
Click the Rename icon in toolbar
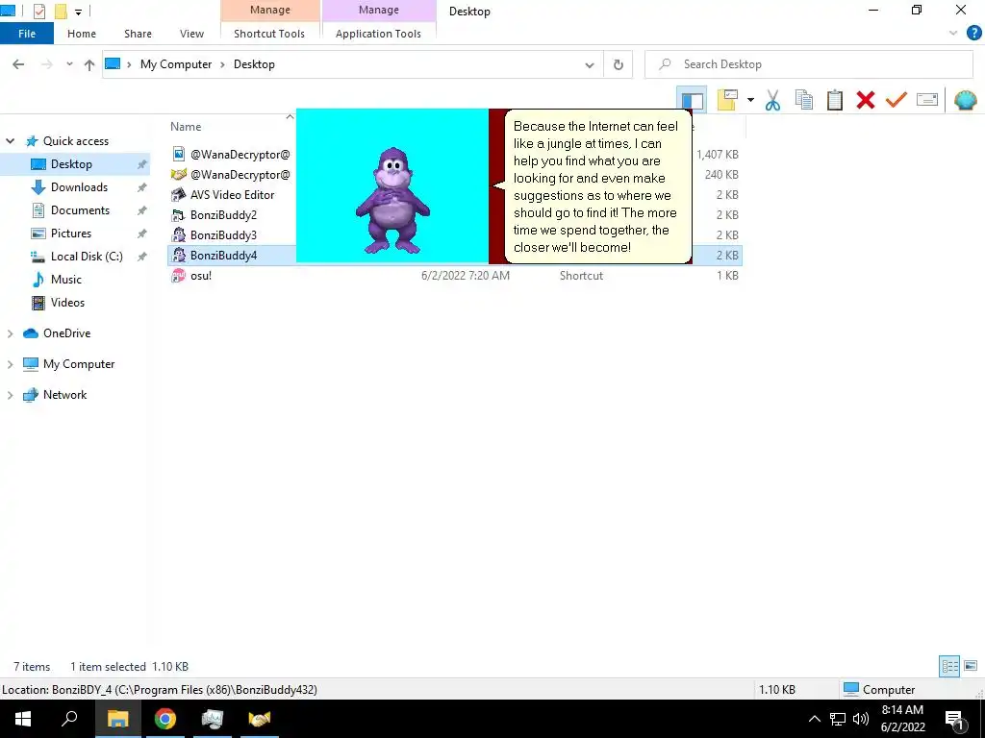click(927, 100)
